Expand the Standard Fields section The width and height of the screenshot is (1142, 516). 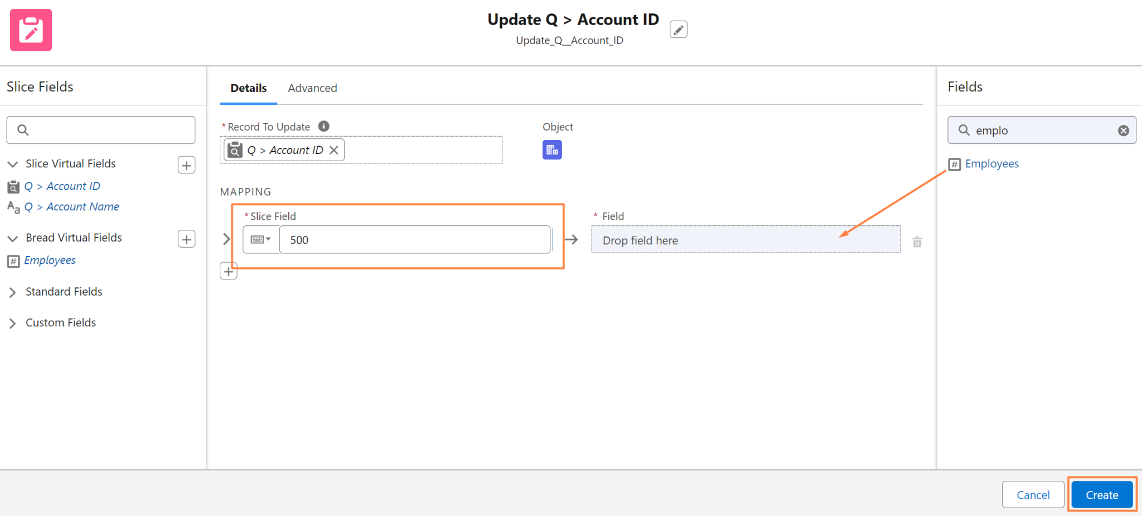point(13,291)
